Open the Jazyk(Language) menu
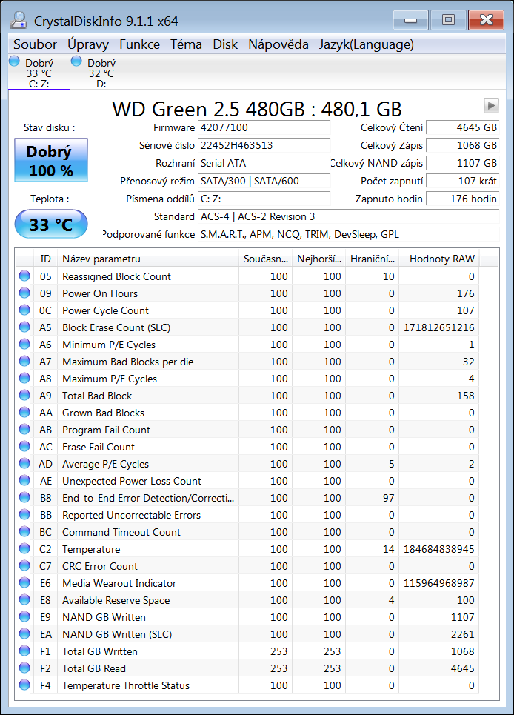This screenshot has height=715, width=514. click(366, 44)
